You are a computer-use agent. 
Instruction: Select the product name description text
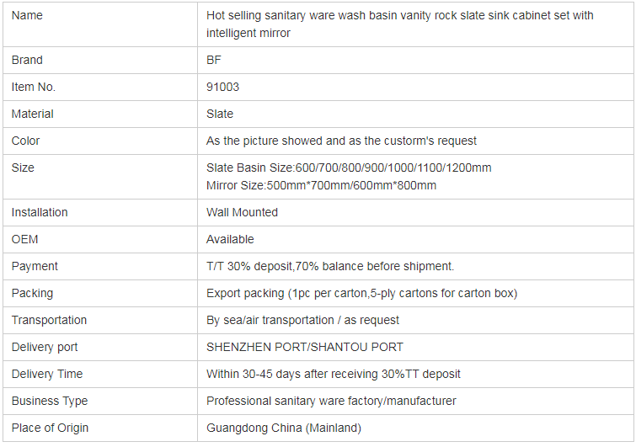(x=399, y=24)
